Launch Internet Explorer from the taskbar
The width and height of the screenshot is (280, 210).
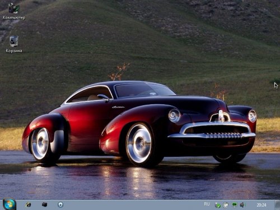pyautogui.click(x=29, y=204)
